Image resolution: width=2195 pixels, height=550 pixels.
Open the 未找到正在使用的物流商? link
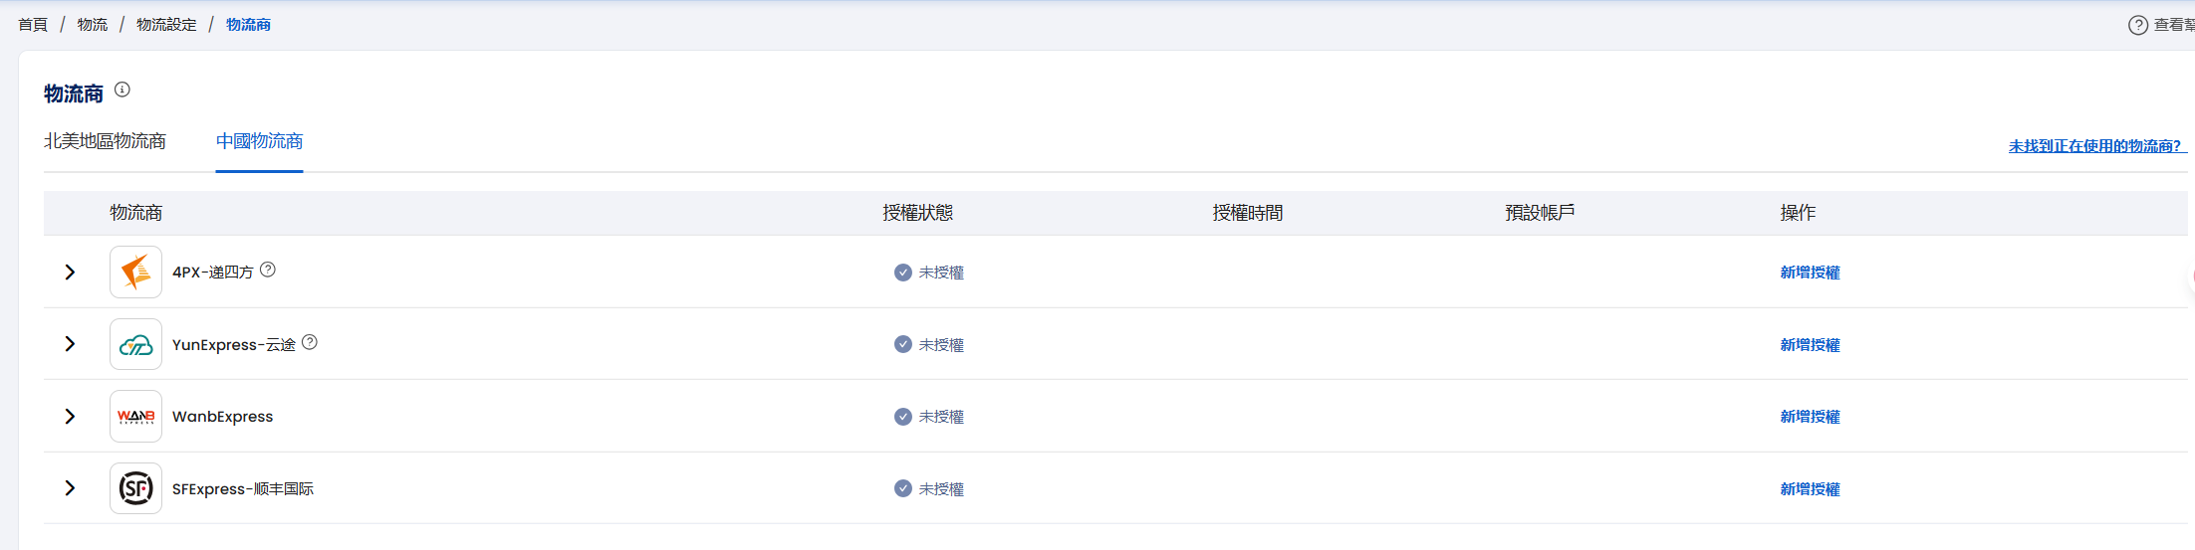[2094, 146]
